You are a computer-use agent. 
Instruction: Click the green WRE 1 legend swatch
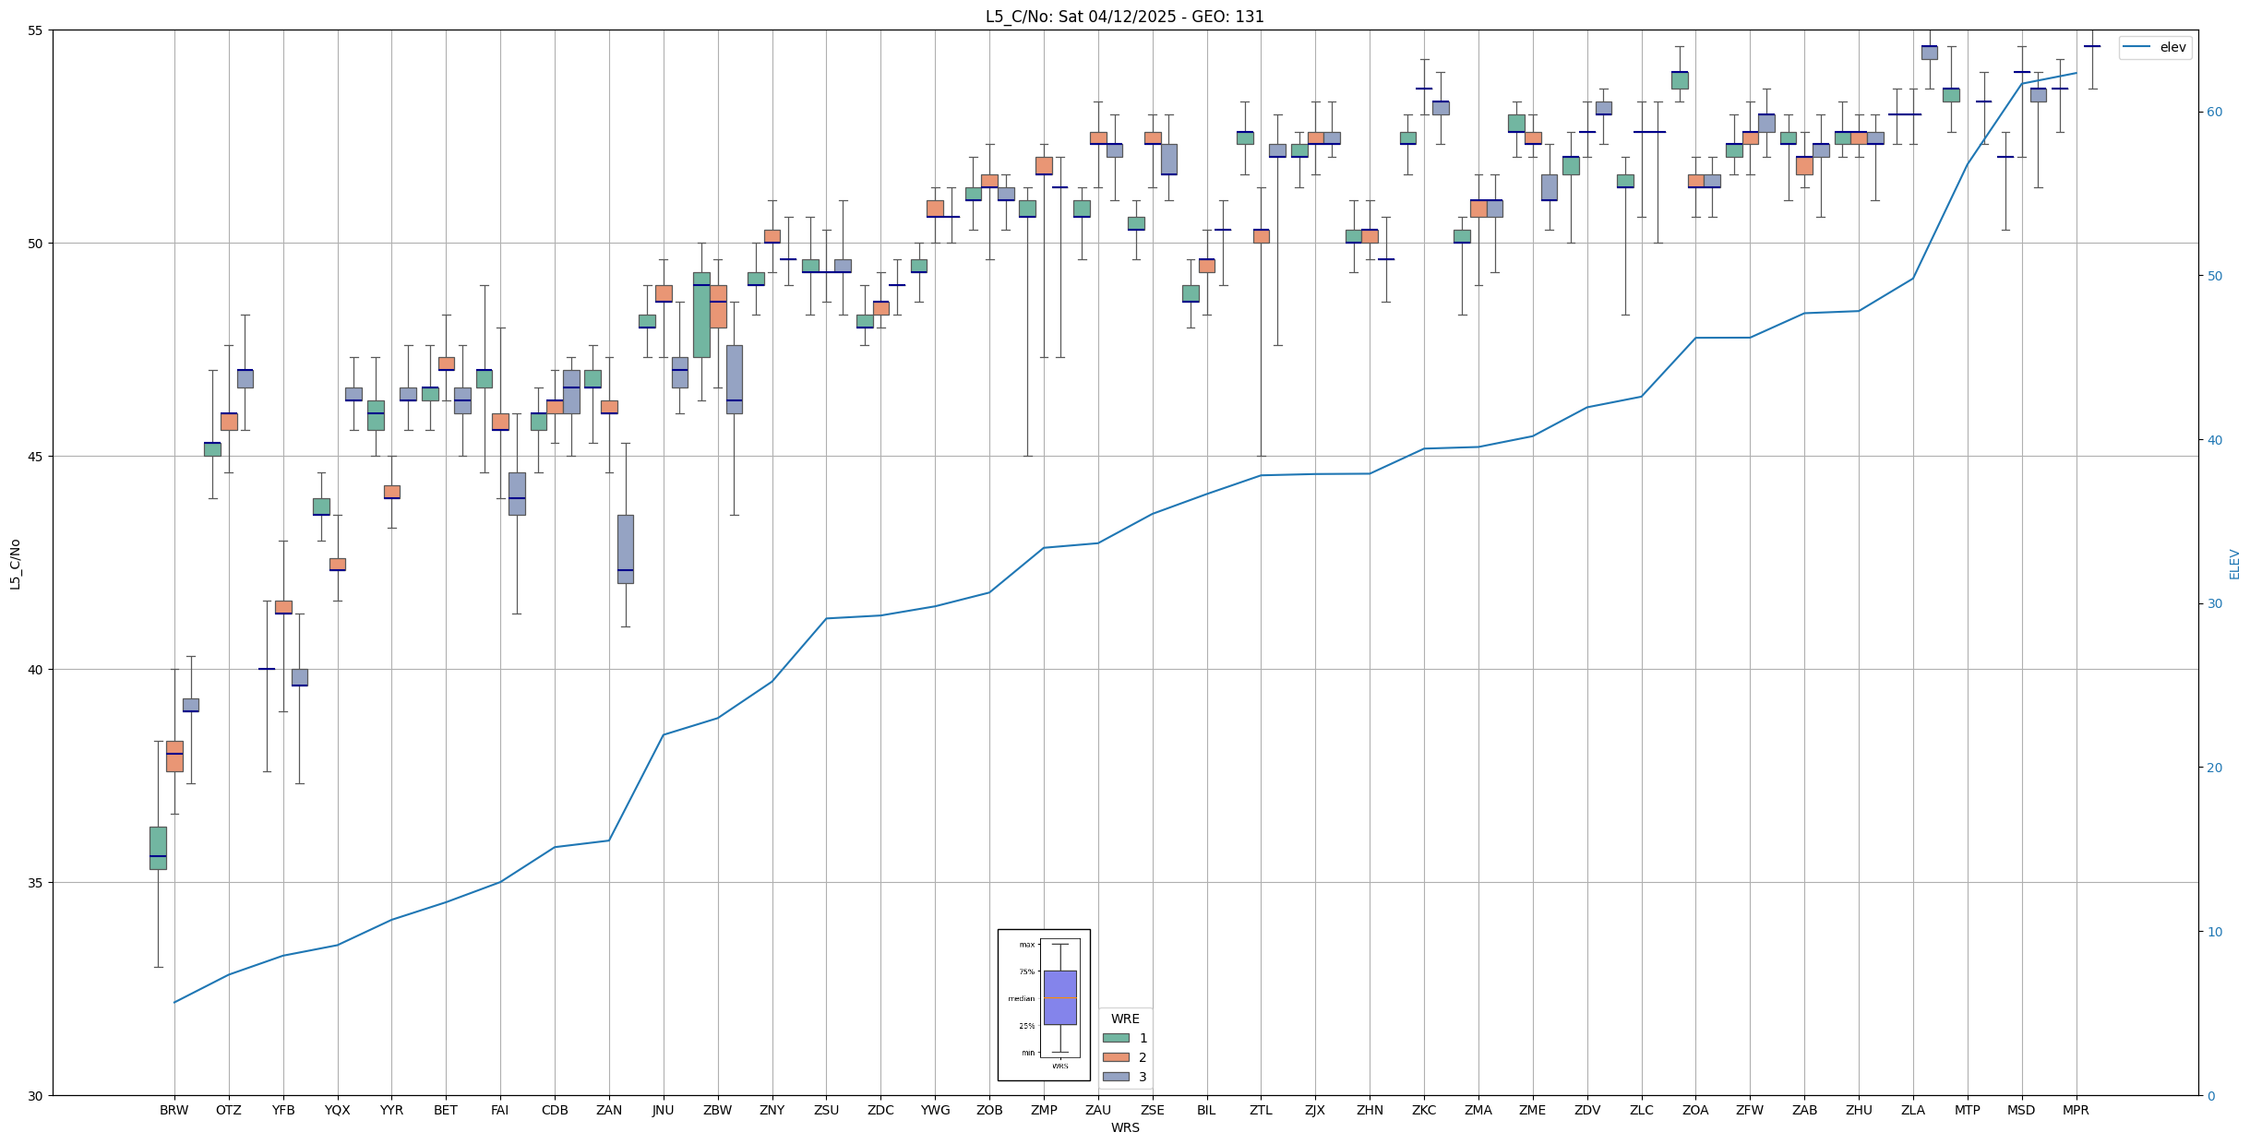pyautogui.click(x=1116, y=1038)
